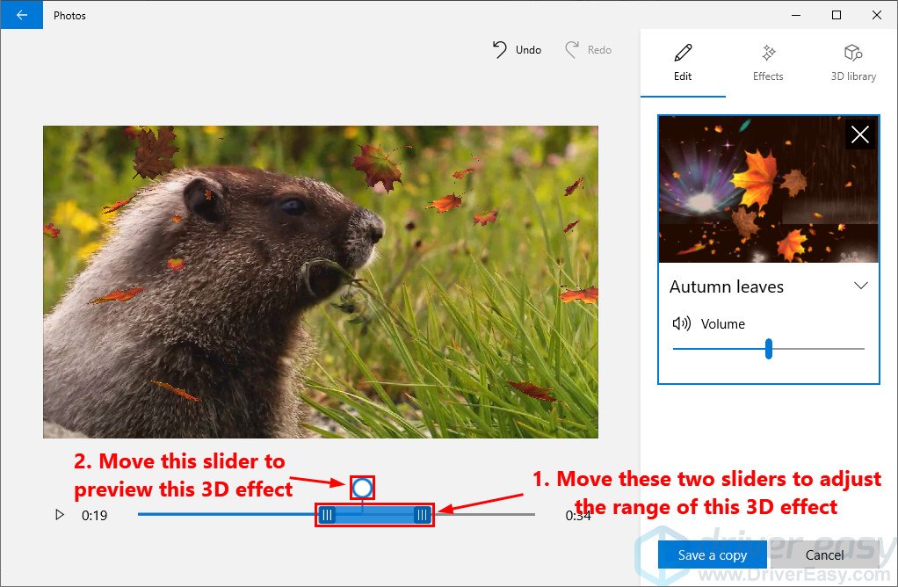Click the Autumn leaves effect thumbnail

(769, 189)
